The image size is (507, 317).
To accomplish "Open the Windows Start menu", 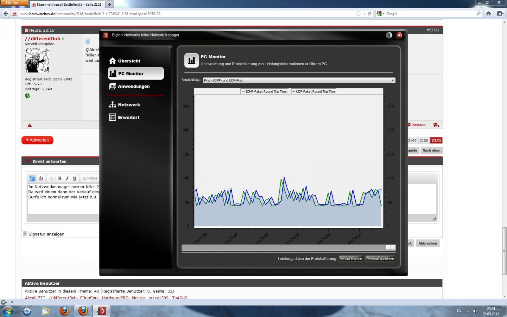I will (x=8, y=311).
